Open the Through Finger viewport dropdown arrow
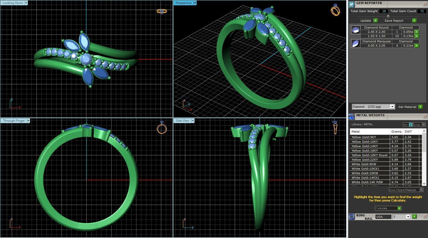 pyautogui.click(x=28, y=121)
